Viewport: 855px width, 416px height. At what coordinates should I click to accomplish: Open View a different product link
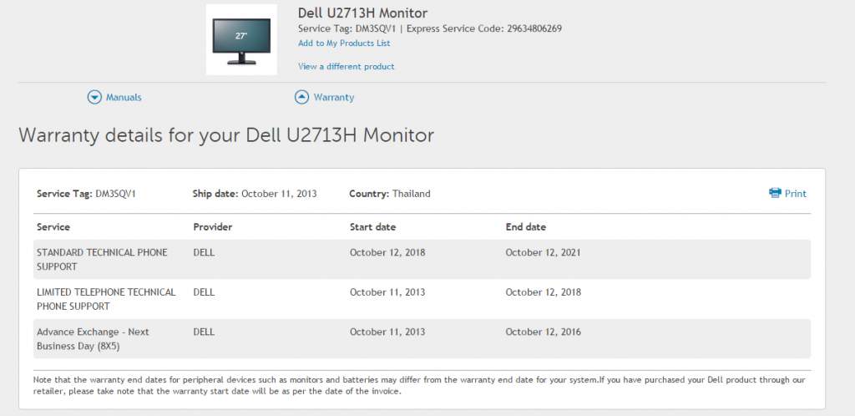click(x=347, y=66)
